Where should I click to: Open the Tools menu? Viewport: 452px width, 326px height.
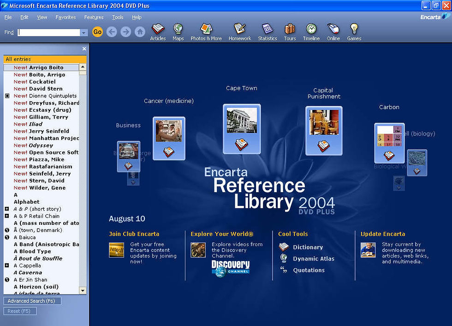[x=118, y=17]
